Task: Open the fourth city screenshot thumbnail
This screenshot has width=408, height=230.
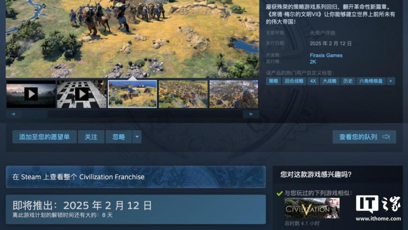Action: click(183, 94)
